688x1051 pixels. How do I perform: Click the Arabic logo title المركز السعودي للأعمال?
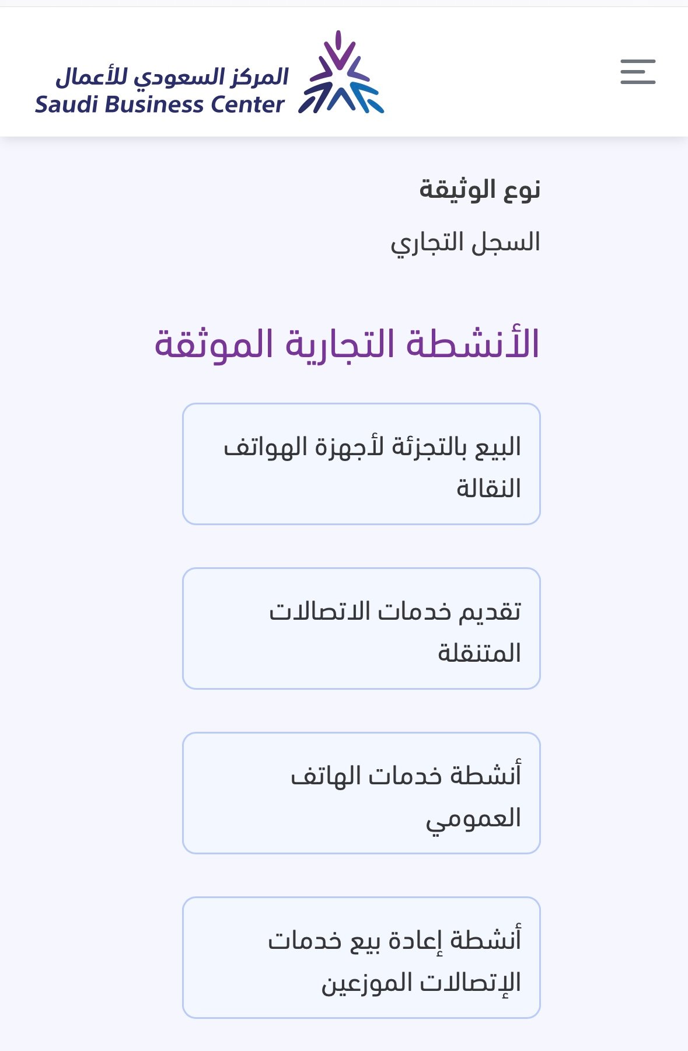point(172,77)
